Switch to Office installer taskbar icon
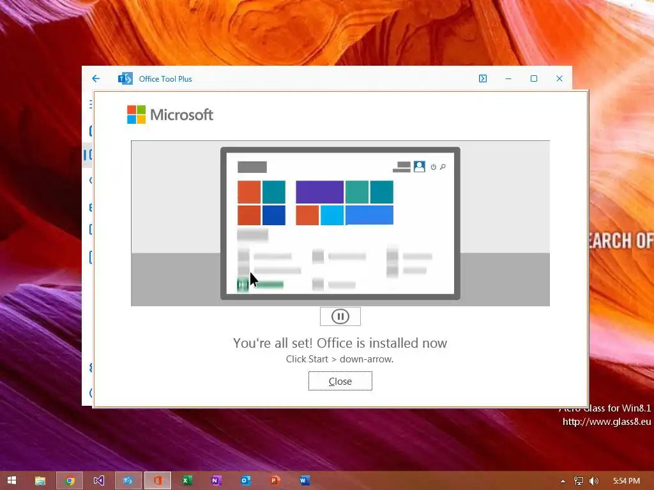 (x=158, y=480)
